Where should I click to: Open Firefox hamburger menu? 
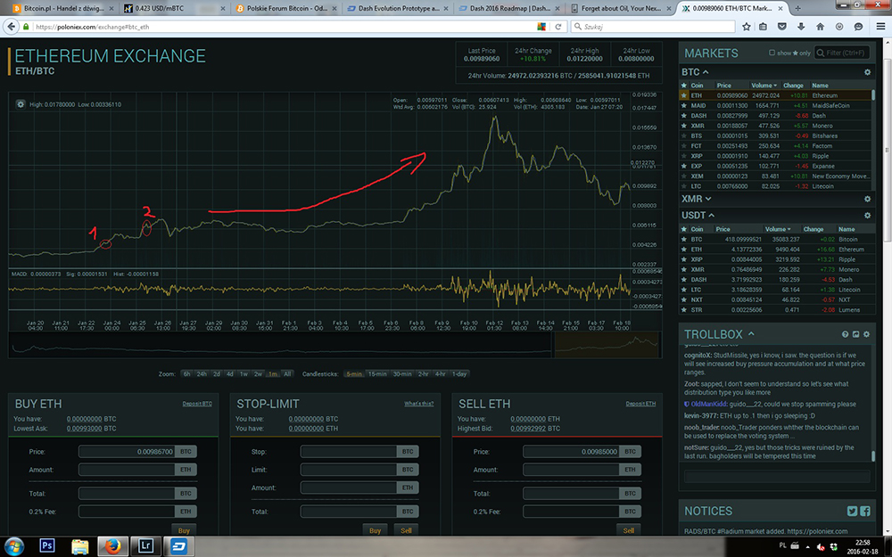coord(880,26)
